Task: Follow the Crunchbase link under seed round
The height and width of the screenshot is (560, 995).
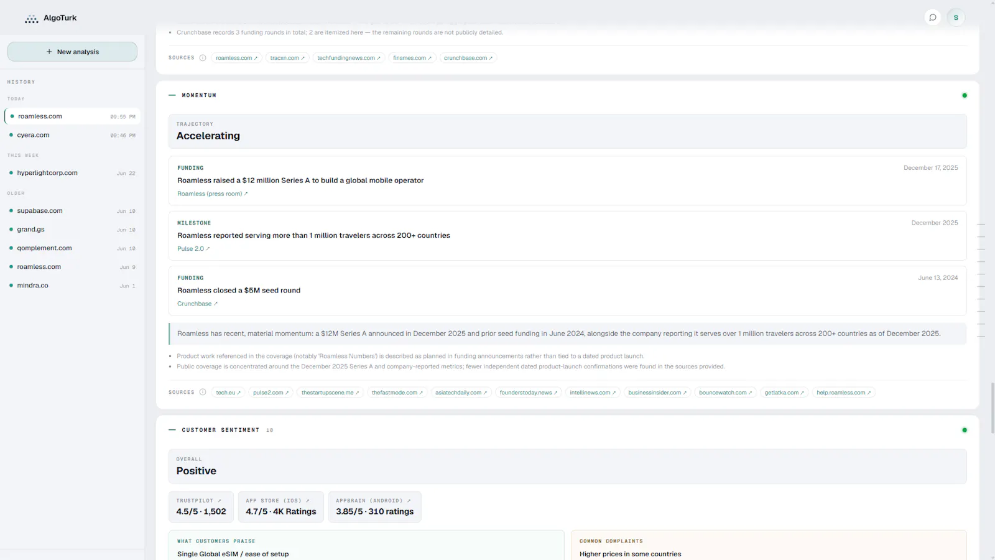Action: coord(198,304)
